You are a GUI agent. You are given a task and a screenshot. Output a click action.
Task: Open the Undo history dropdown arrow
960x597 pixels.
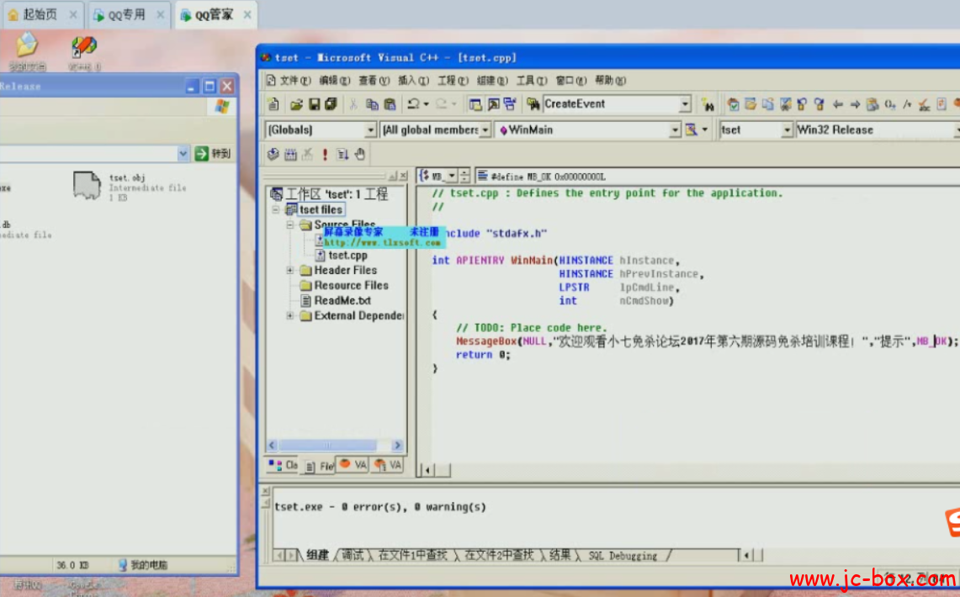[426, 104]
